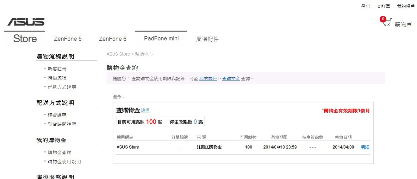
Task: Open 運費說明 in sidebar
Action: [x=57, y=115]
